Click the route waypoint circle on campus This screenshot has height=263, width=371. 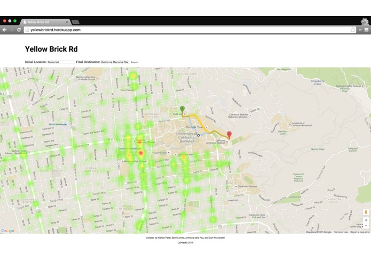click(199, 135)
